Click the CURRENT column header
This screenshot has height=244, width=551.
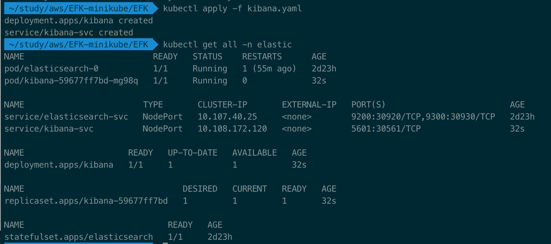[x=250, y=189]
